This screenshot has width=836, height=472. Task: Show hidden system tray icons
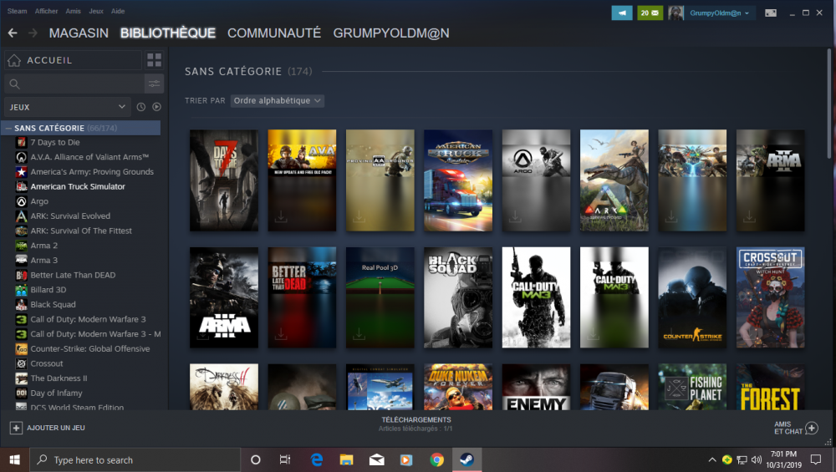711,459
